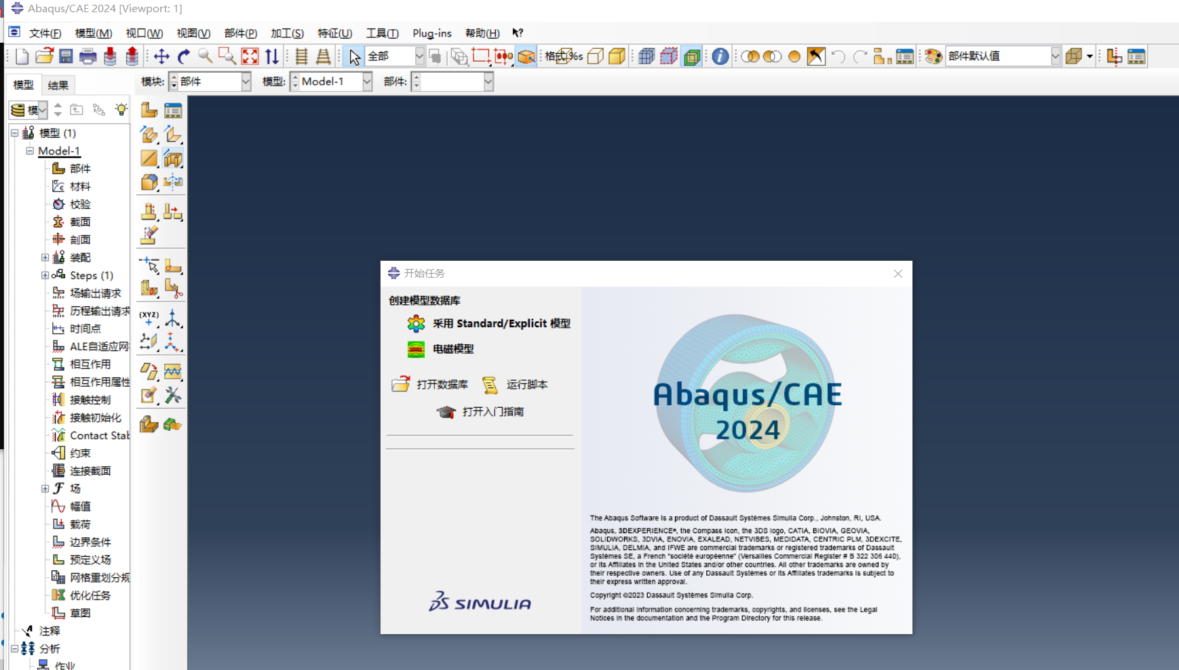Open the 帮助(H) menu
Screen dimensions: 1179x670
pyautogui.click(x=482, y=33)
